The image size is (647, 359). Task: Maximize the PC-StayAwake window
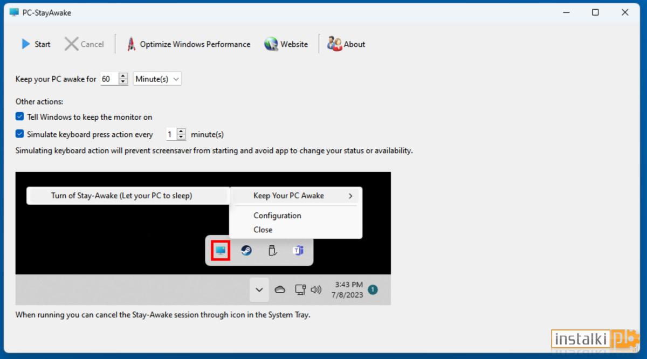point(595,12)
